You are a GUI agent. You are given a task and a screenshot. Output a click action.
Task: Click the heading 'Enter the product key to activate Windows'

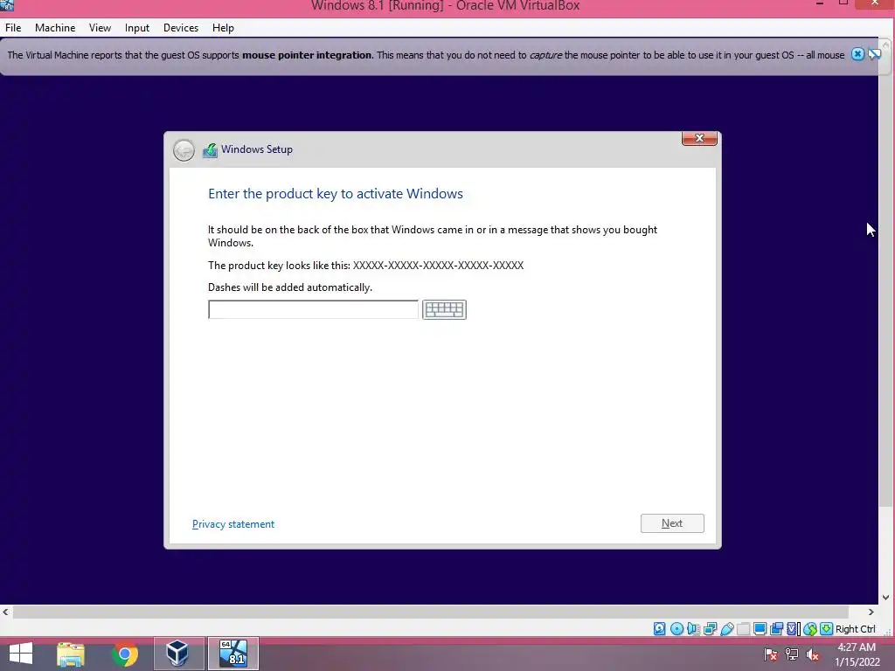tap(335, 193)
